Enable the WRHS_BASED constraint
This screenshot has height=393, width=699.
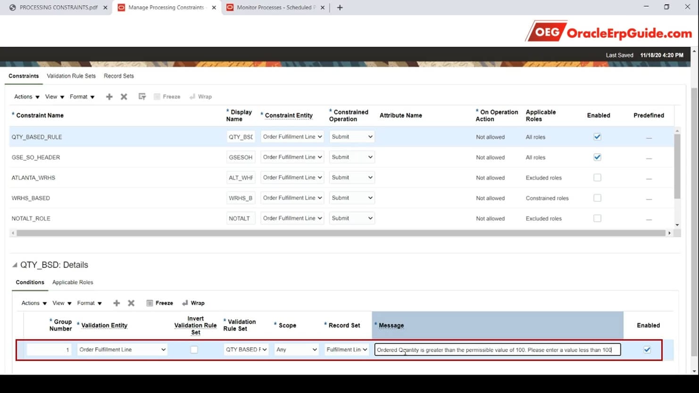pos(597,198)
